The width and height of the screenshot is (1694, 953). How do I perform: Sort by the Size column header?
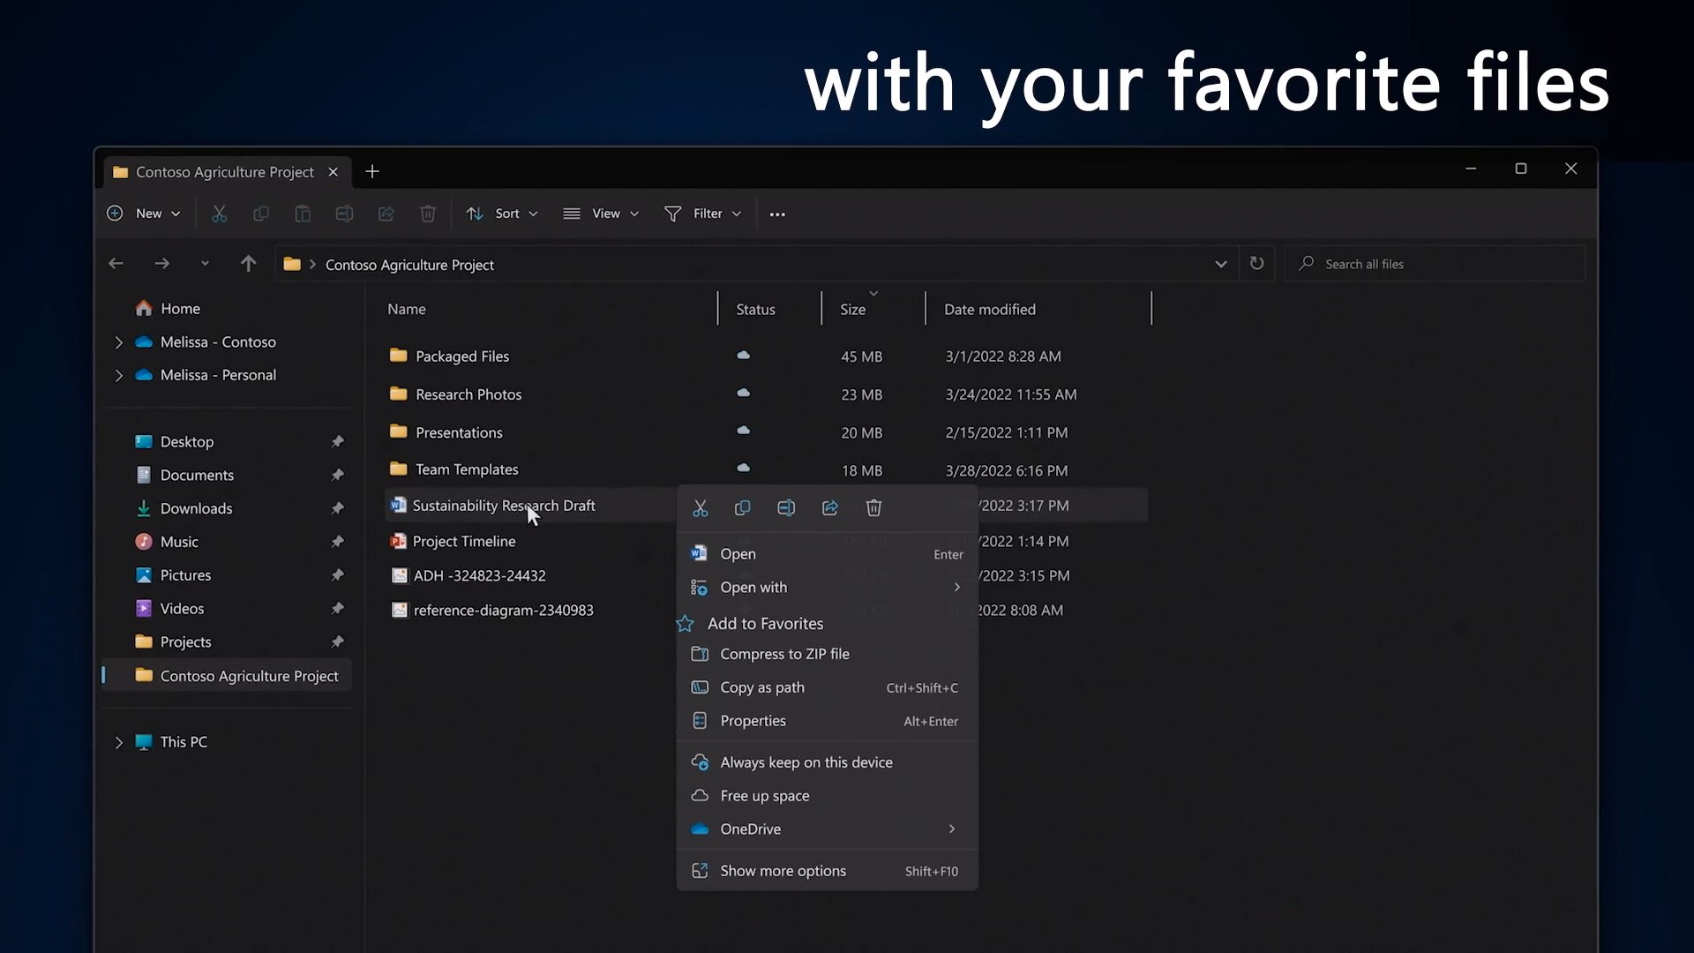852,310
